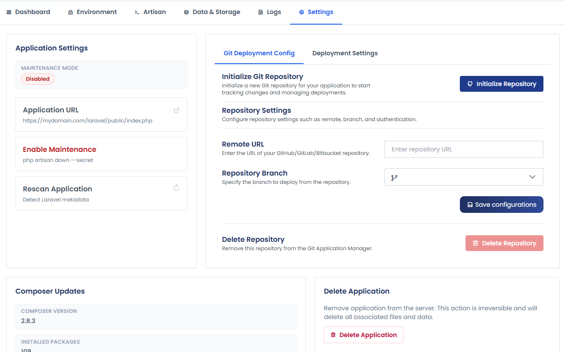The image size is (565, 352).
Task: Click the Settings gear icon
Action: click(x=301, y=12)
